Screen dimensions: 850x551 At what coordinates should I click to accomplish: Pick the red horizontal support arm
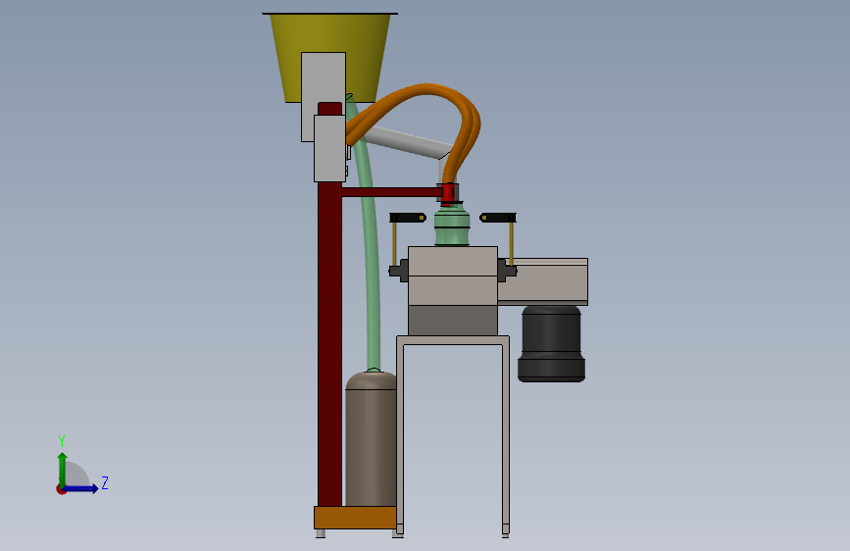coord(390,192)
